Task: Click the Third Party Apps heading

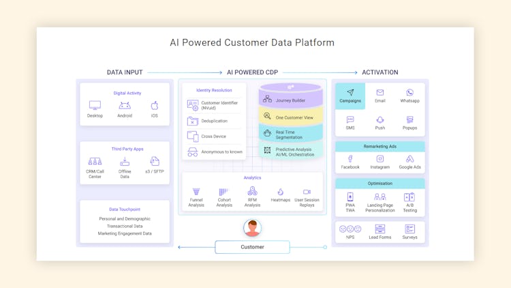Action: click(127, 149)
